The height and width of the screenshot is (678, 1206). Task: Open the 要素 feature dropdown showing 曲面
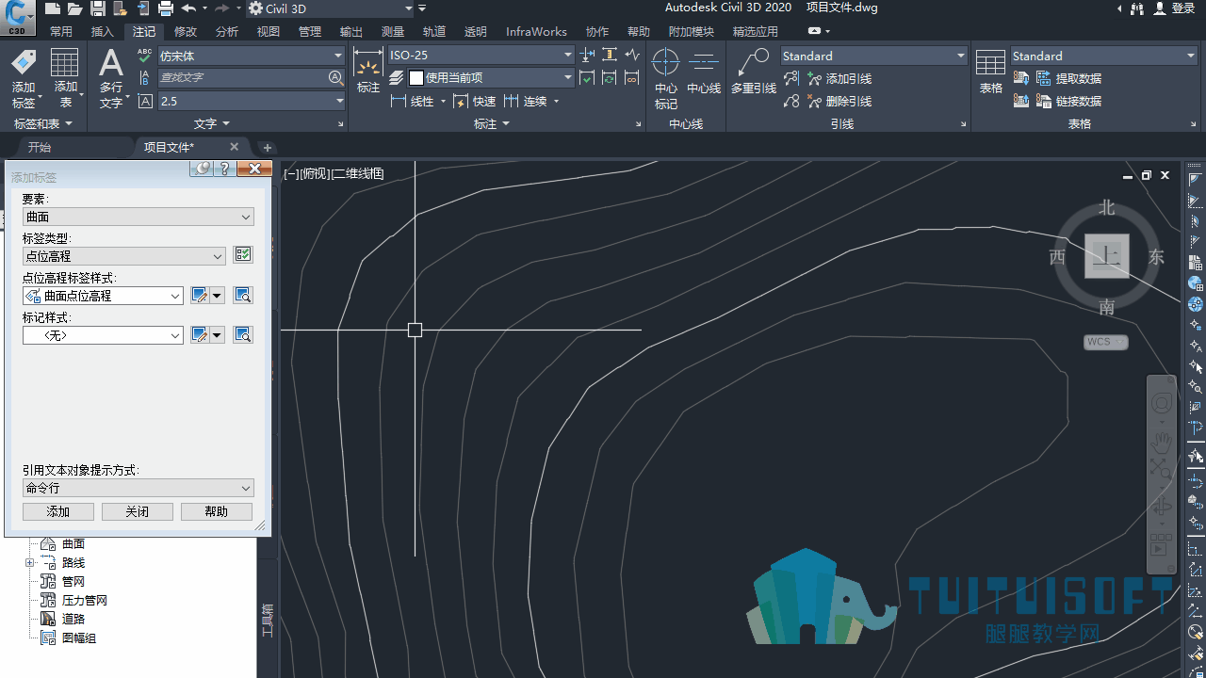click(139, 217)
